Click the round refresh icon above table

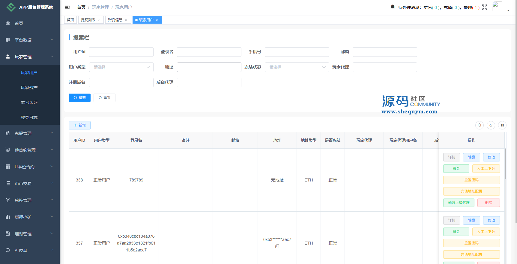click(491, 125)
